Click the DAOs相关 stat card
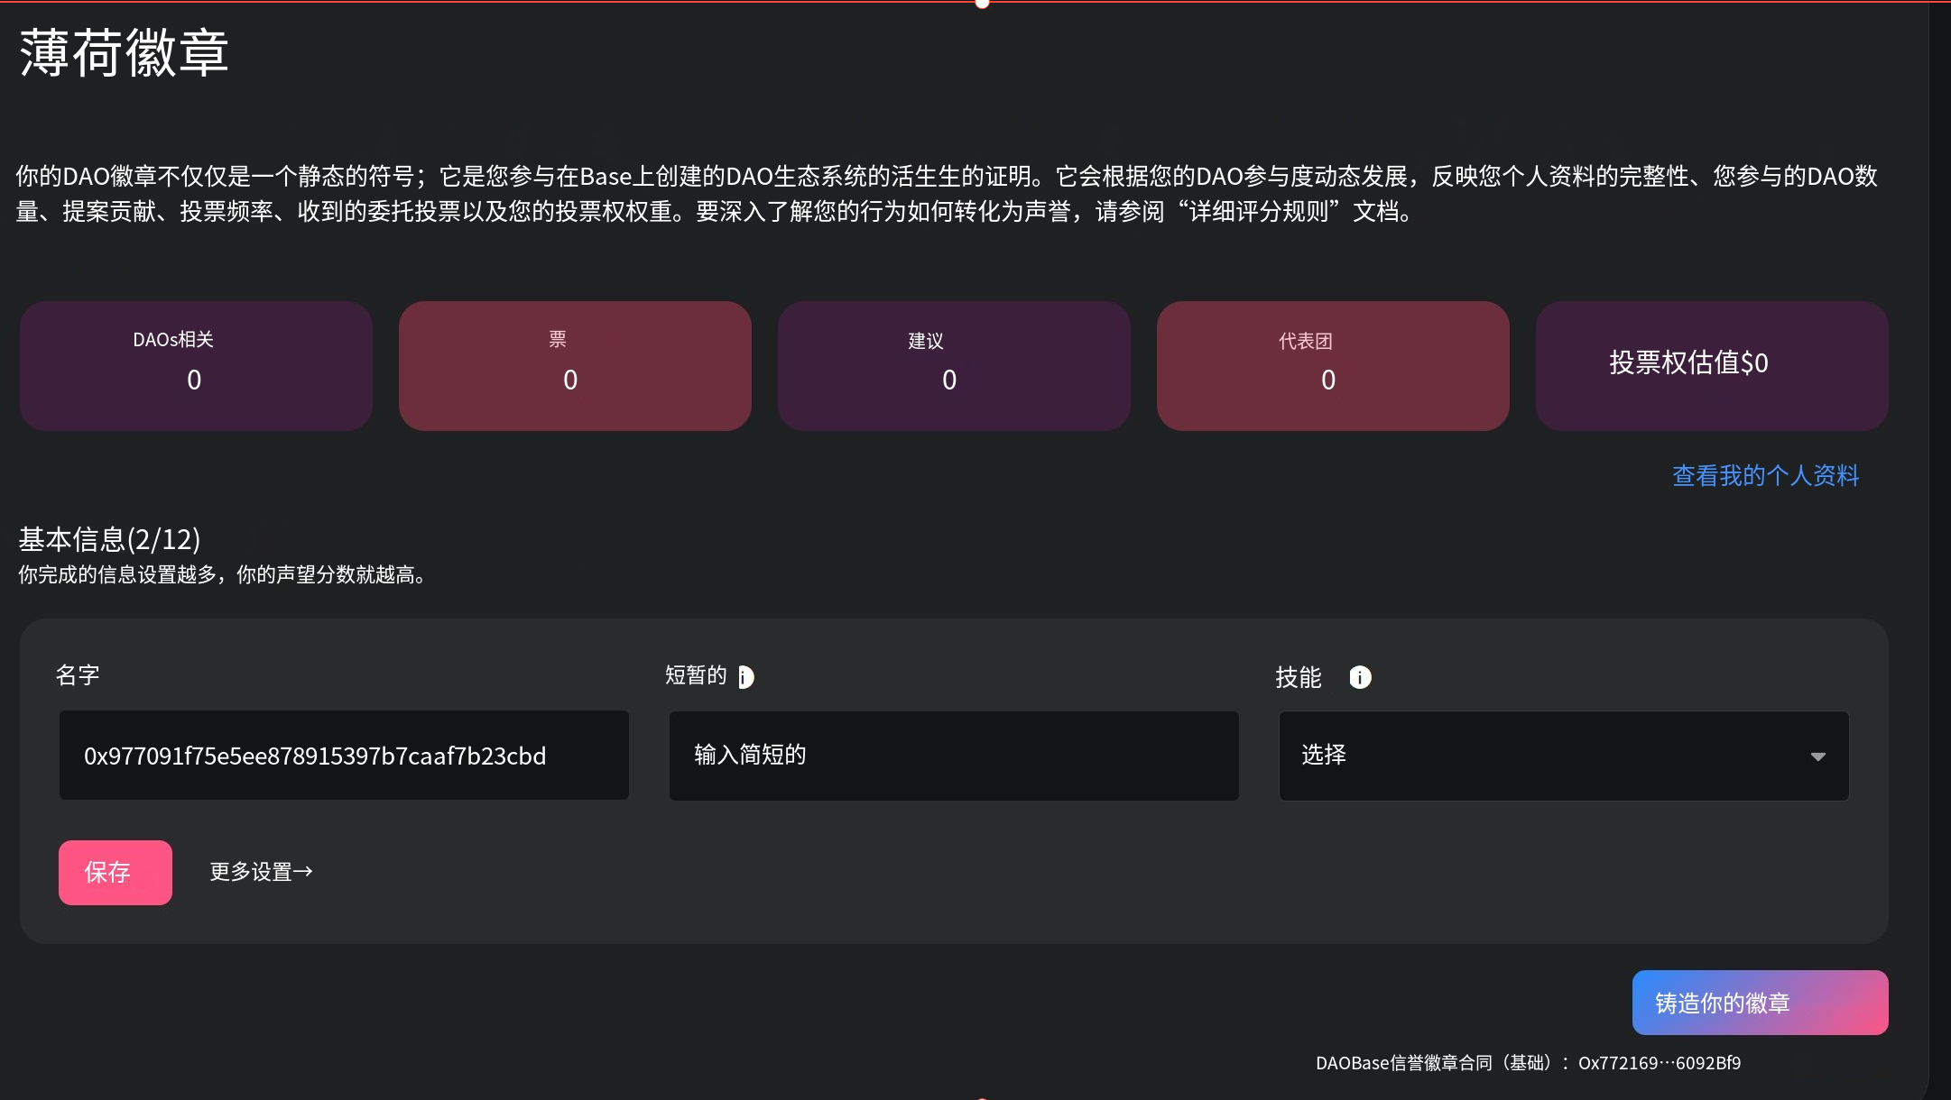1951x1100 pixels. click(196, 366)
